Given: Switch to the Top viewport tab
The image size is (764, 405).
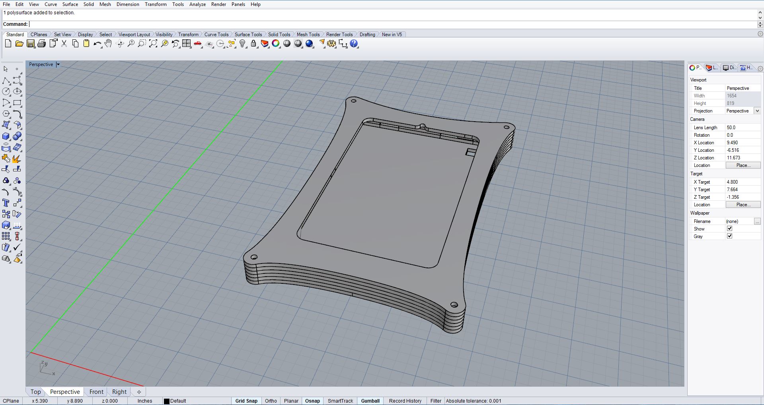Looking at the screenshot, I should pos(35,392).
